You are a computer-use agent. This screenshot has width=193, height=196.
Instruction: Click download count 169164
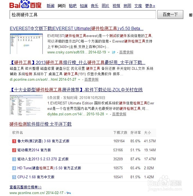119,141
